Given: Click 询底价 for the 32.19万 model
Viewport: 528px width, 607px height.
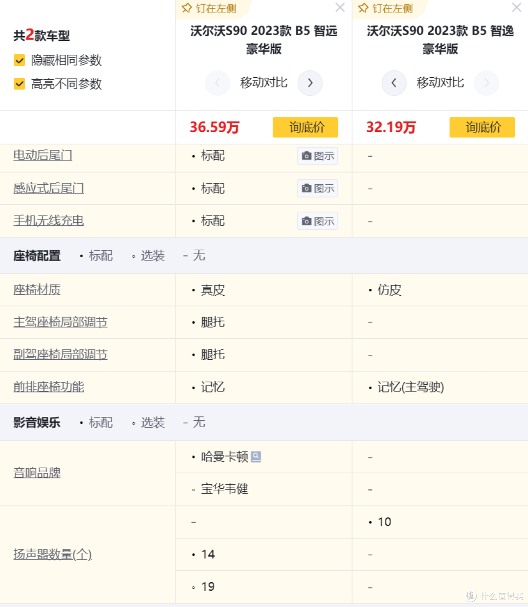Looking at the screenshot, I should click(482, 127).
